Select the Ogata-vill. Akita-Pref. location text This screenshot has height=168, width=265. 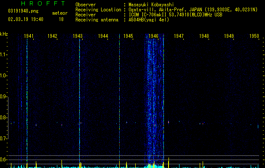tap(193, 10)
